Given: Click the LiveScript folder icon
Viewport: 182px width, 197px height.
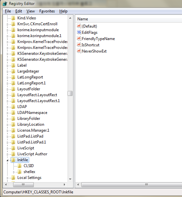Looking at the screenshot, I should [x=13, y=148].
